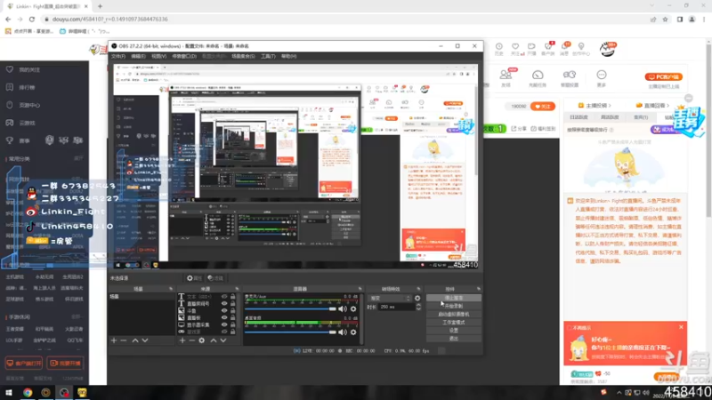Click the stop streaming button in controls
712x400 pixels.
454,298
